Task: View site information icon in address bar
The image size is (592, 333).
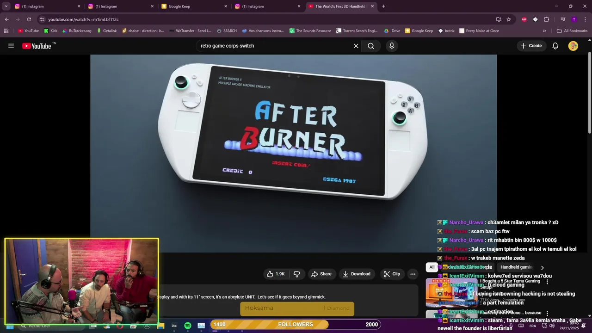Action: pos(42,19)
